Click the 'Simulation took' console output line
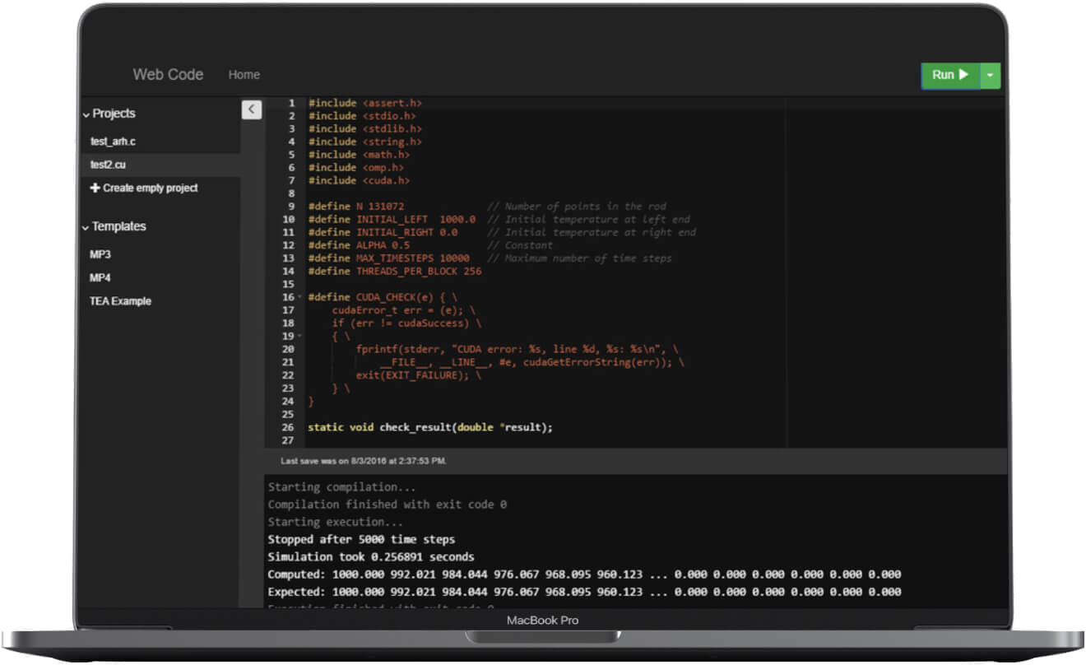The height and width of the screenshot is (665, 1086). 370,557
